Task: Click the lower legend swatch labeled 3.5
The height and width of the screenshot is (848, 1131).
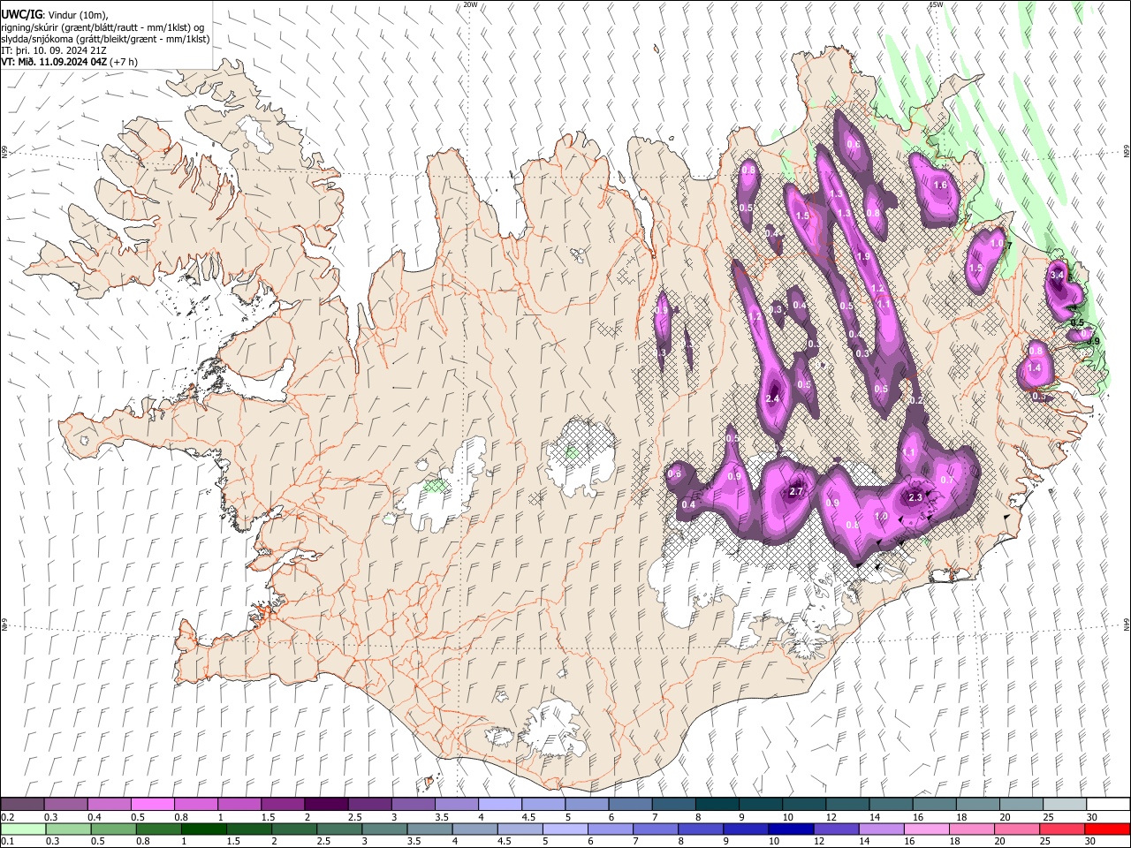Action: pos(429,829)
